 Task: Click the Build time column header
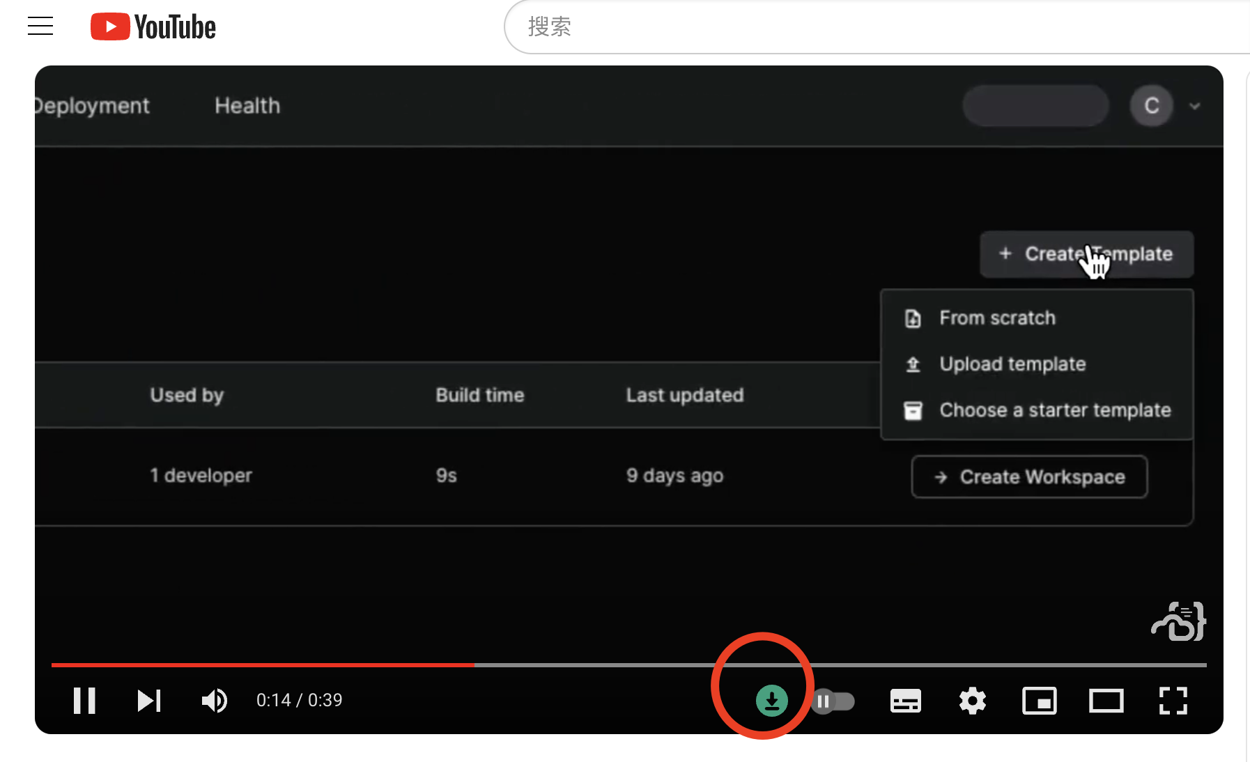(x=479, y=395)
